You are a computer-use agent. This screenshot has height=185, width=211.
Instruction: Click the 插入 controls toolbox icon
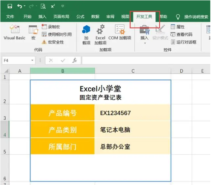coord(145,30)
